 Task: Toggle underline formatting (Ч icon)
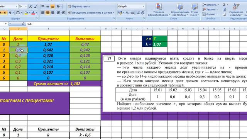10,13
